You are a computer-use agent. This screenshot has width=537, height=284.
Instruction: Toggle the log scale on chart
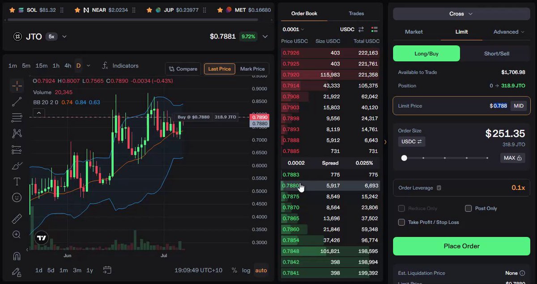pyautogui.click(x=246, y=270)
